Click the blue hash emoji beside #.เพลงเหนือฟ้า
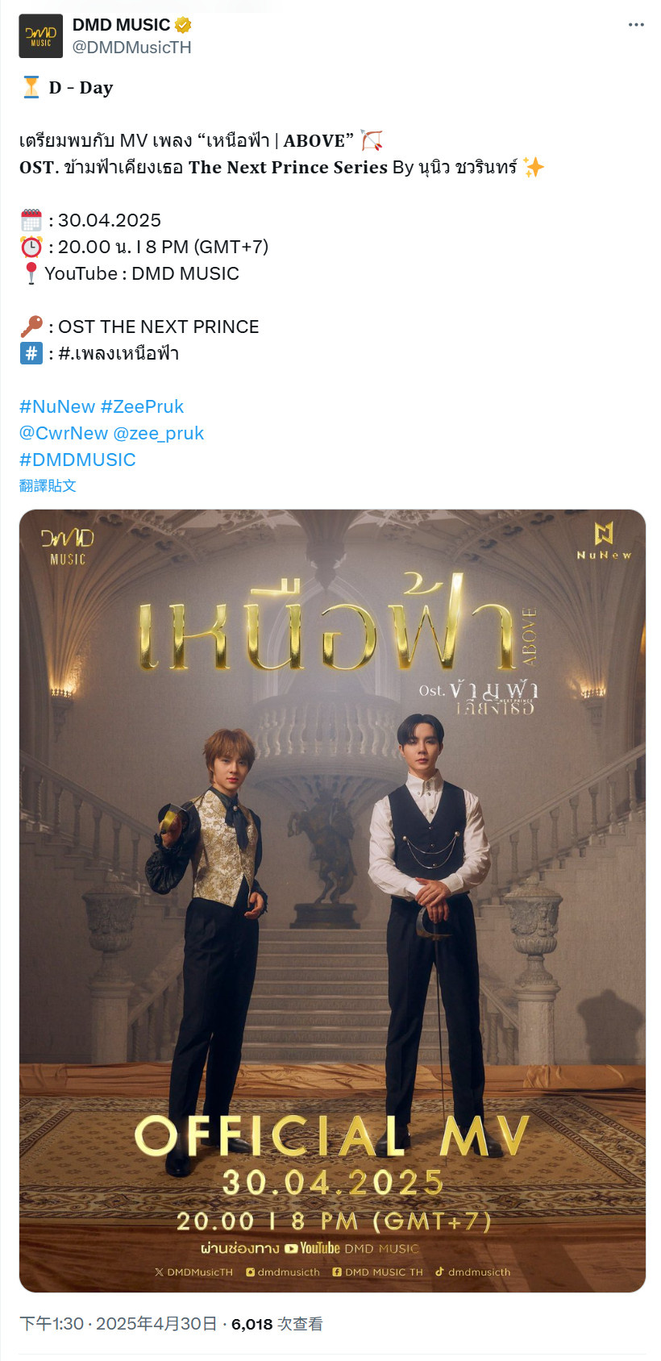 coord(31,353)
